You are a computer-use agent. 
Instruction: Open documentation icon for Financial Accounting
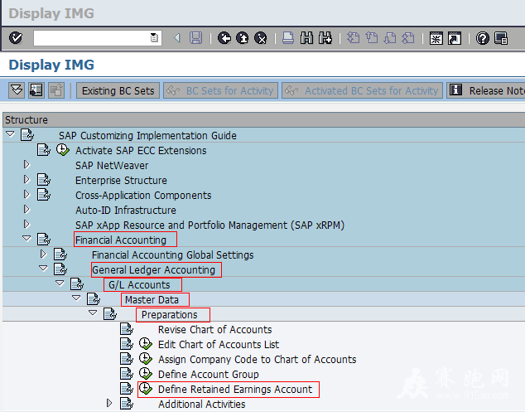coord(44,240)
